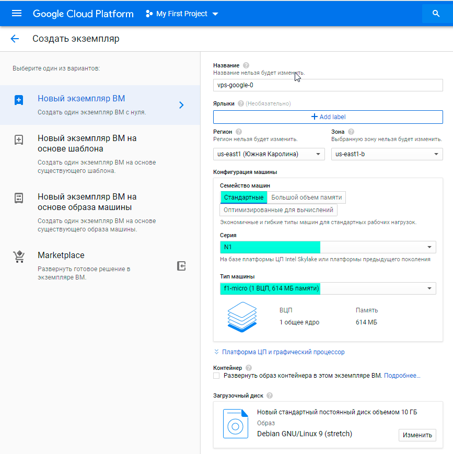
Task: Select Большой объем памяти machine family
Action: 306,197
